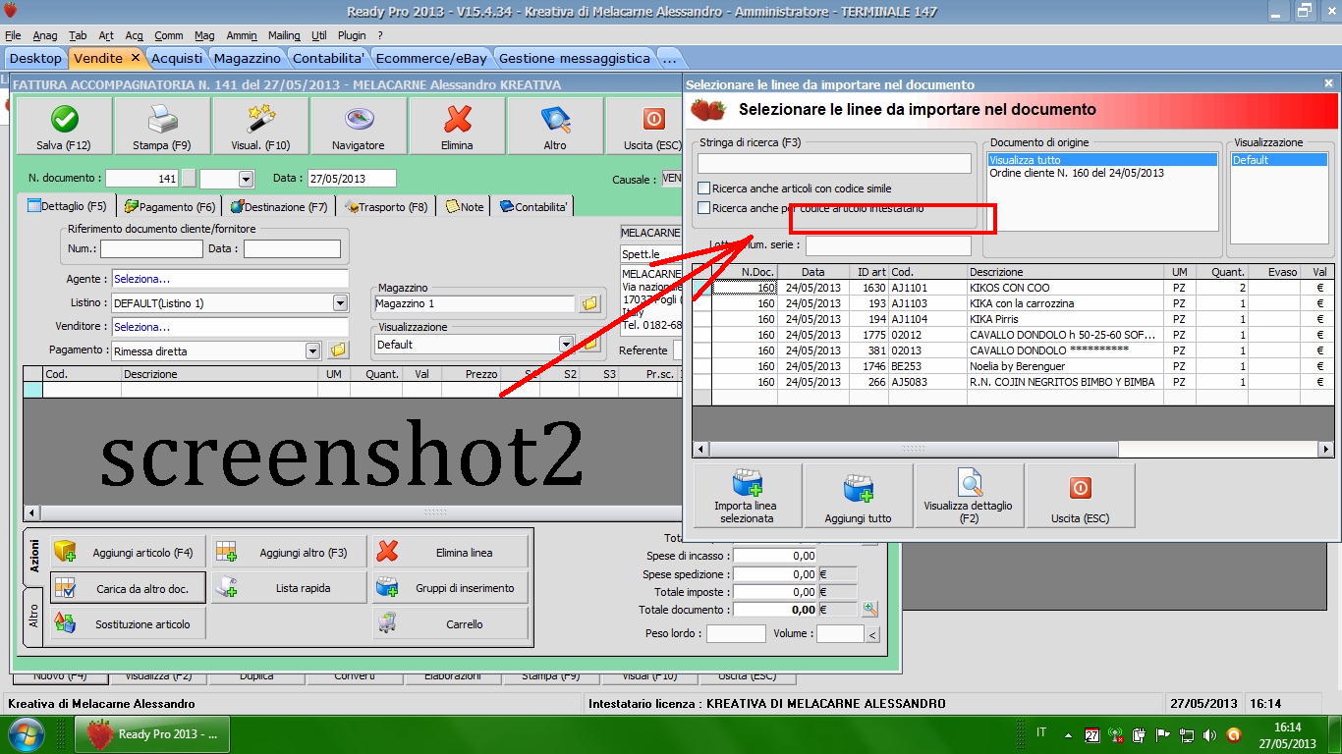Screen dimensions: 1342x754
Task: Click the Elimina linea button
Action: click(450, 553)
